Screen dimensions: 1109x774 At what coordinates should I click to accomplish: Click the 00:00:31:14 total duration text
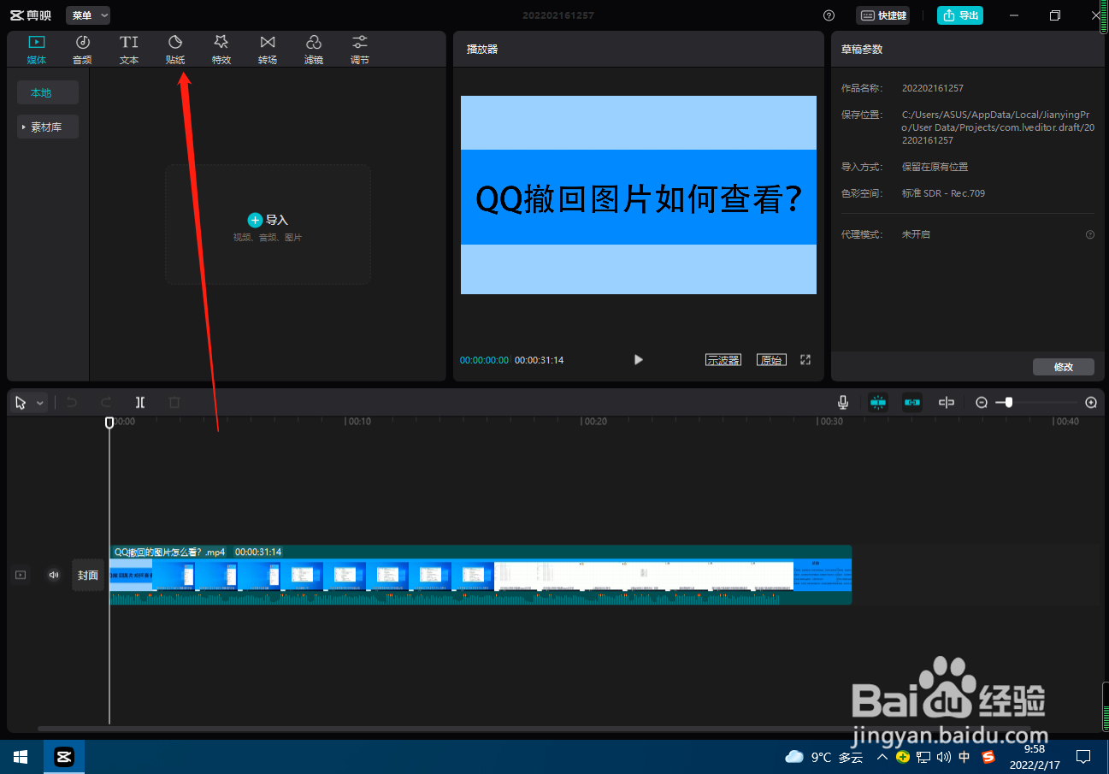539,360
